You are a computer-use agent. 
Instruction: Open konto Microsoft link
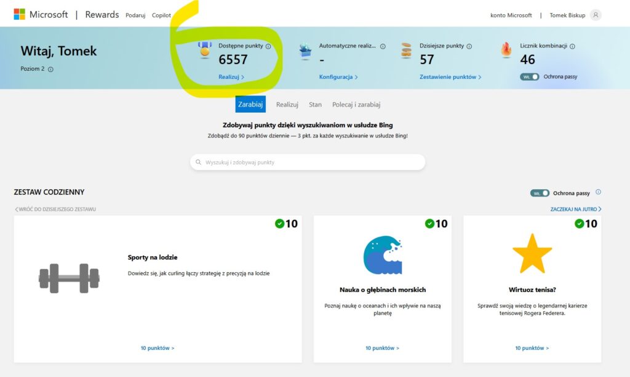coord(511,15)
